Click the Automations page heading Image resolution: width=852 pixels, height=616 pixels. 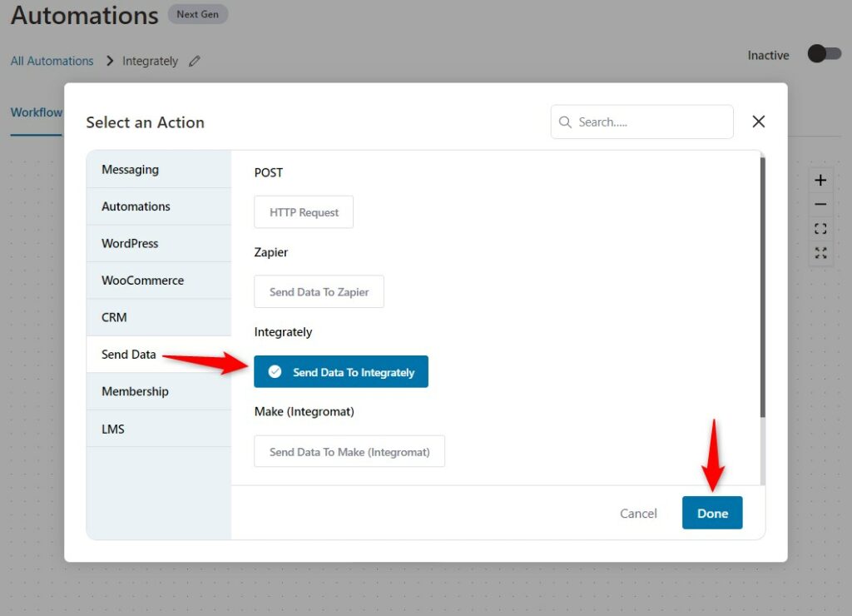point(85,15)
